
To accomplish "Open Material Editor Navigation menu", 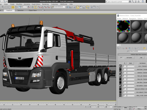I will [133, 19].
